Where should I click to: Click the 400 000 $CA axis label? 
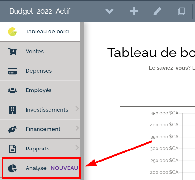pos(164,125)
